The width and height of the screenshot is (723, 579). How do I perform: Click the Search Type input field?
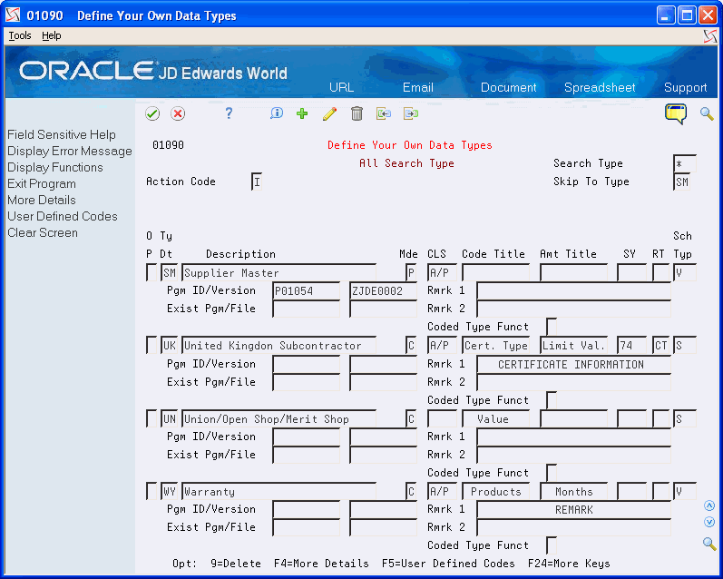[x=684, y=163]
